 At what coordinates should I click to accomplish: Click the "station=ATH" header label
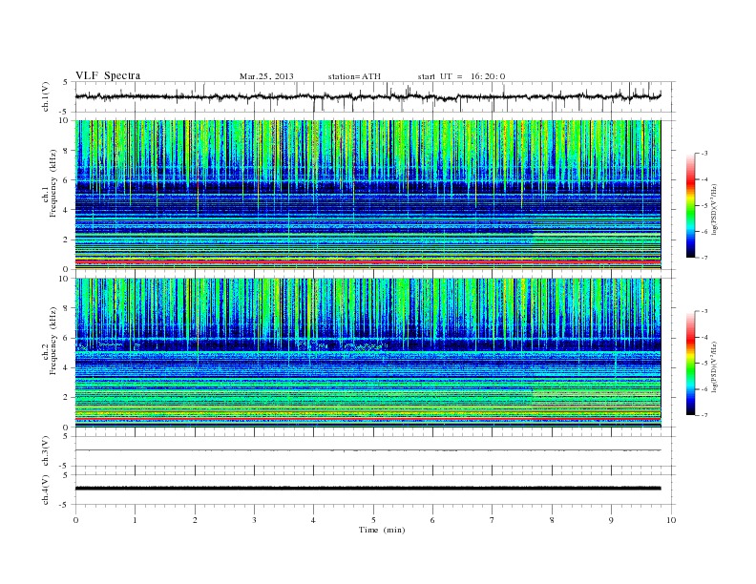[354, 76]
